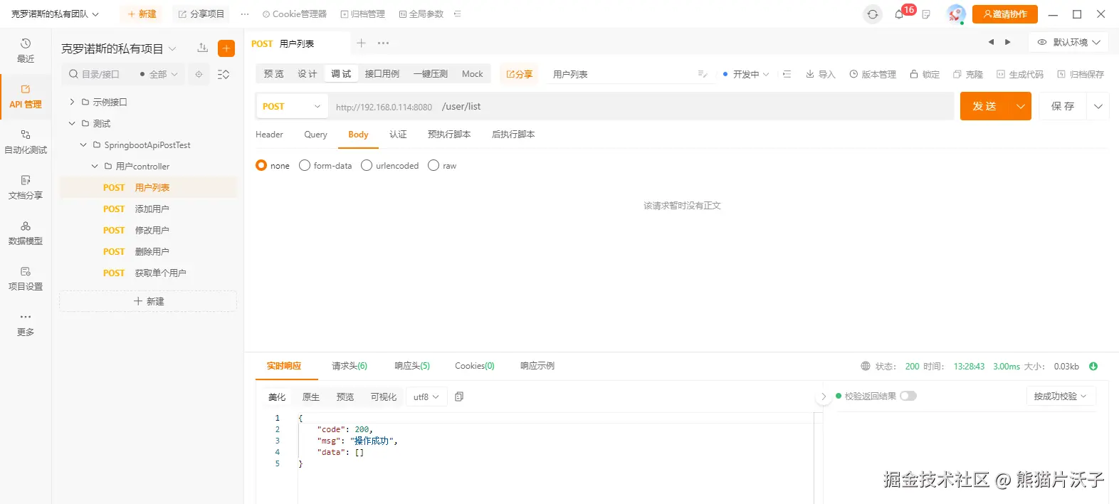This screenshot has width=1119, height=504.
Task: Open the arrow dropdown beside 发送
Action: (x=1021, y=106)
